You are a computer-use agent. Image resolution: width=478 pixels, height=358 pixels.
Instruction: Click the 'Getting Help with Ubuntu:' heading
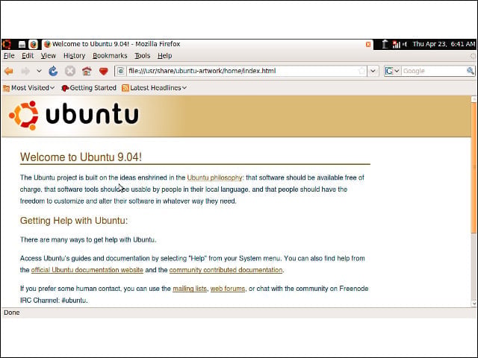coord(74,221)
